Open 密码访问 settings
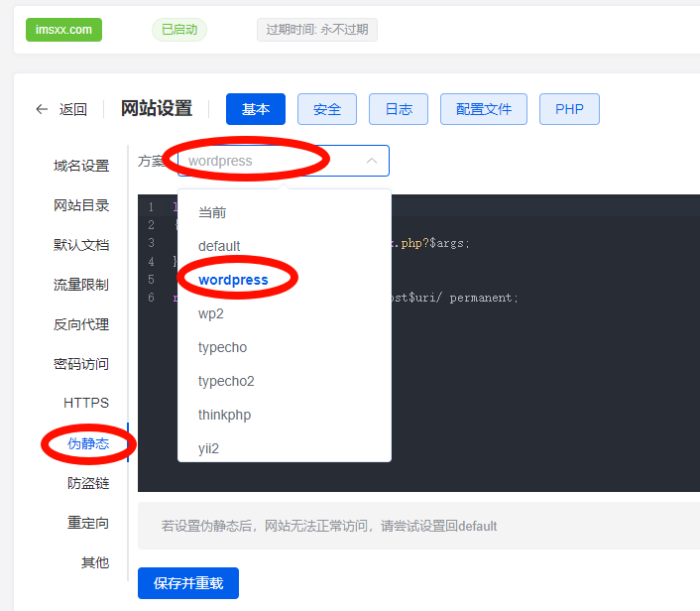Screen dimensions: 700x611 click(81, 364)
